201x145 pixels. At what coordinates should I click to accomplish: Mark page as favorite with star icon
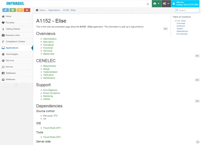click(x=148, y=4)
